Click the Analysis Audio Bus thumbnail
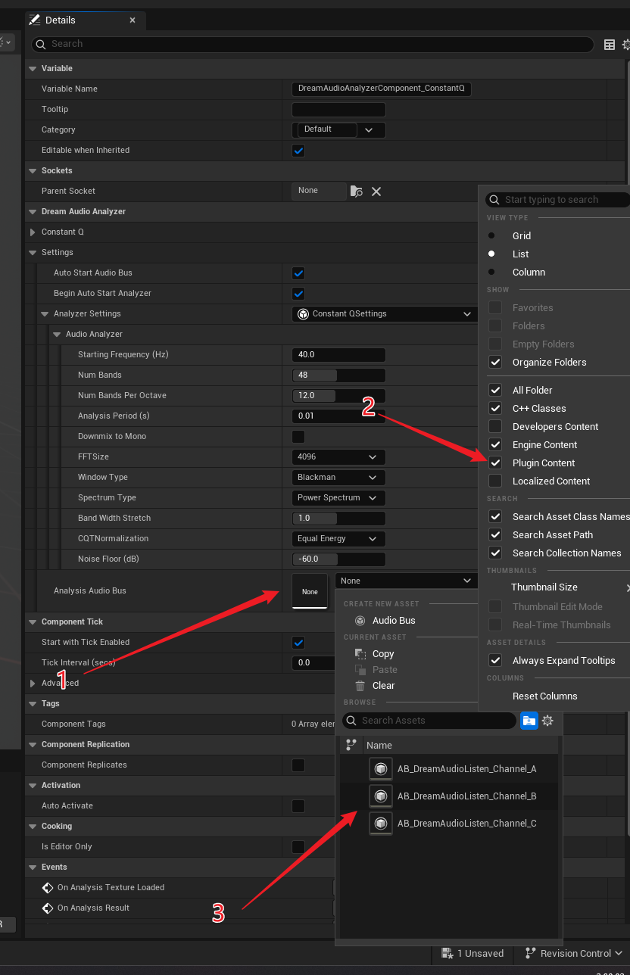630x975 pixels. (310, 591)
